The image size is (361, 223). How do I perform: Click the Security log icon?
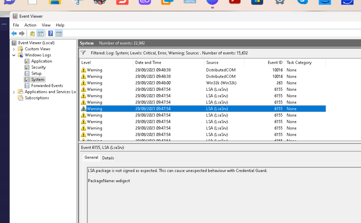(x=27, y=67)
